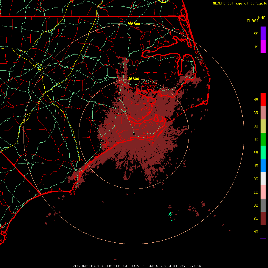The image size is (268, 268).
Task: Click the 25 JUN 25 date text
Action: point(173,266)
